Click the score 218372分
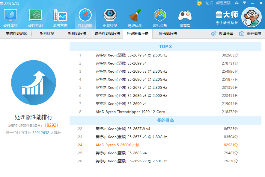Viewport: 265px width, 177px height. click(x=230, y=112)
